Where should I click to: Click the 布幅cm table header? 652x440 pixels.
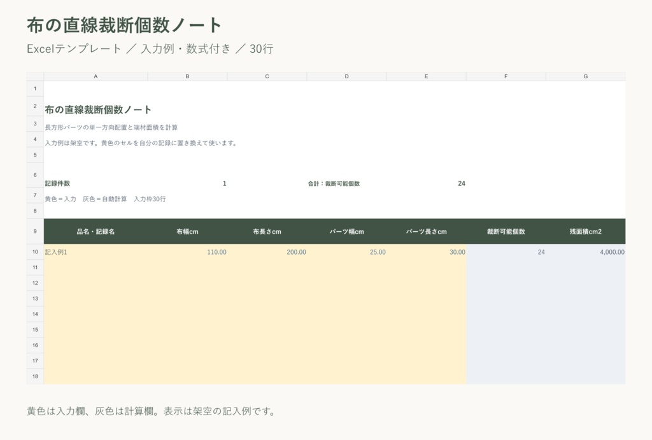(188, 232)
